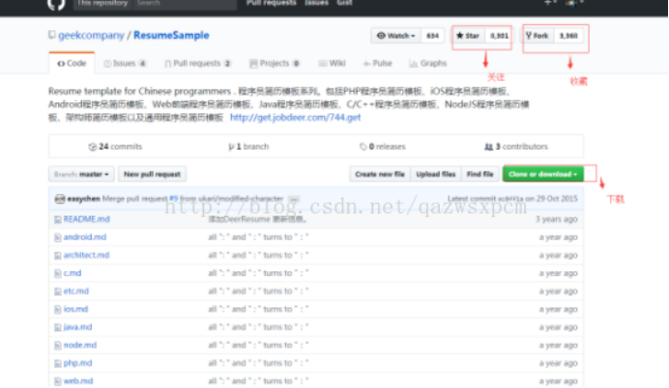Switch to the Pulse tab
669x388 pixels.
[x=377, y=64]
